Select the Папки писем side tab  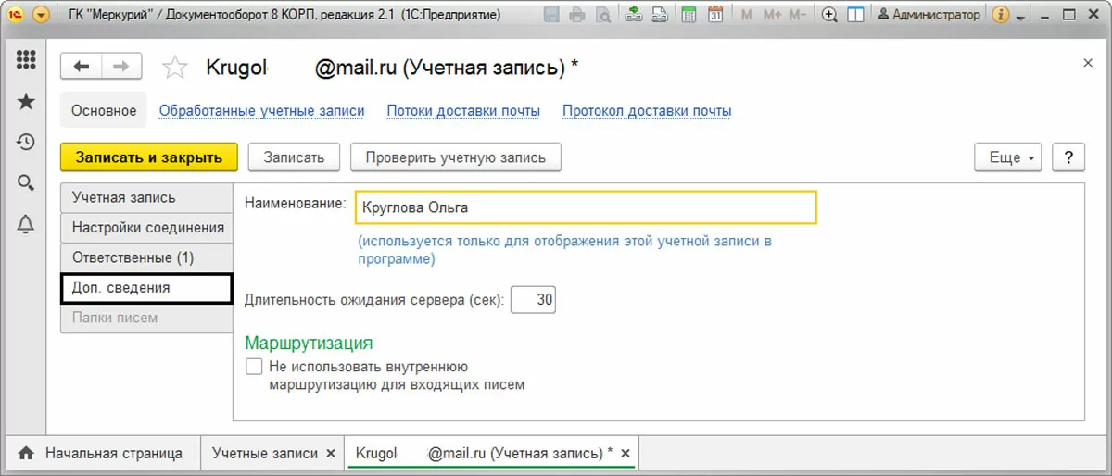146,318
